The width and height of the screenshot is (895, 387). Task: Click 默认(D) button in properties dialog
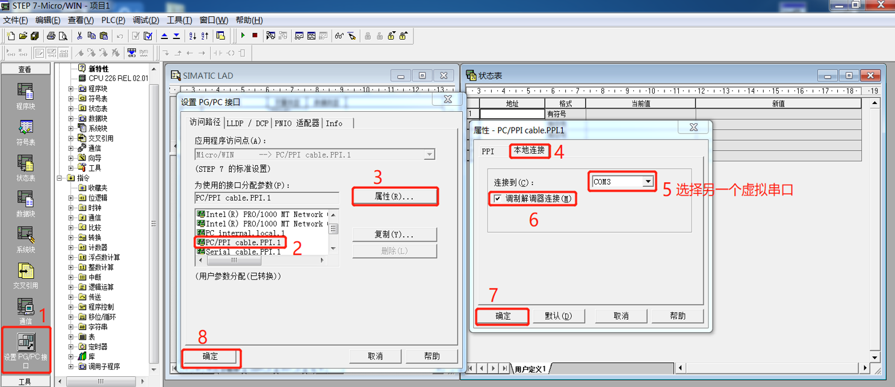pyautogui.click(x=558, y=316)
